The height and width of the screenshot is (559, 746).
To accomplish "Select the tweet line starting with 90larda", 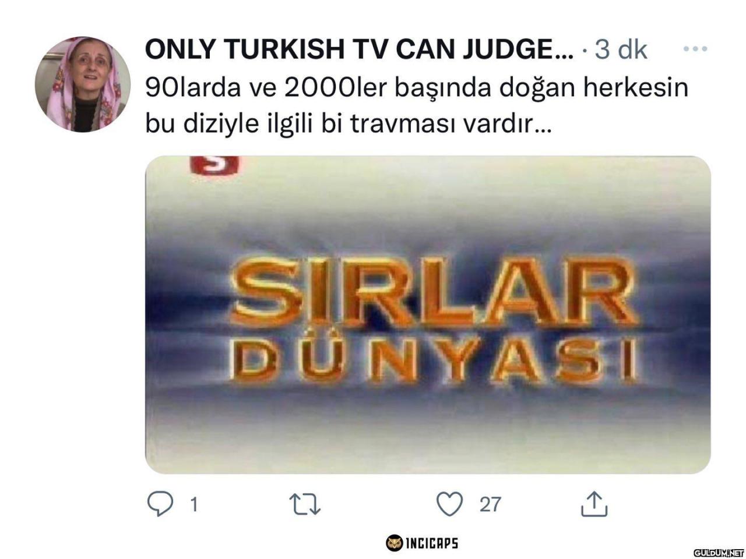I will [417, 87].
